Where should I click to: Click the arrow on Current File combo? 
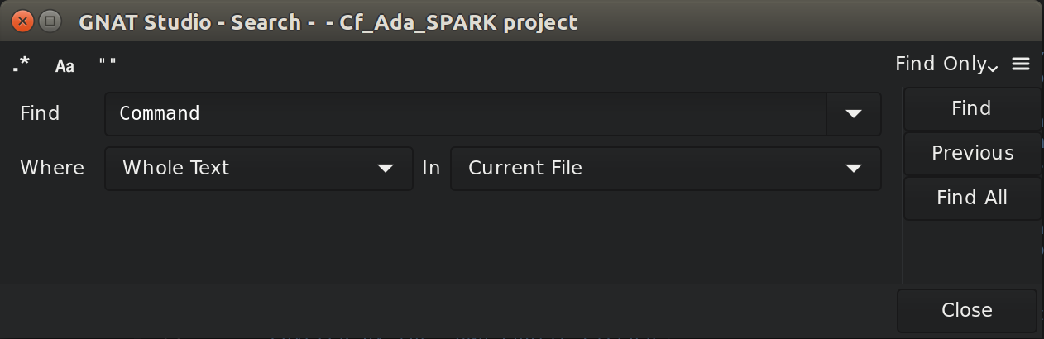854,168
